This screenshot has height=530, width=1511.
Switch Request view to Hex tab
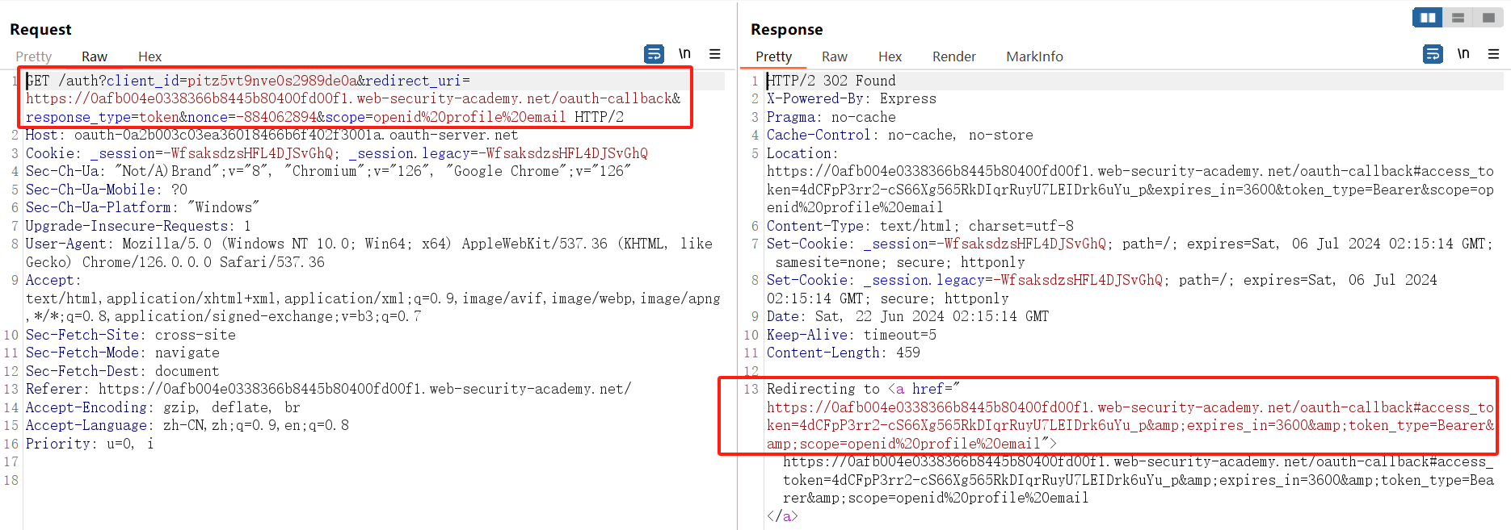(x=150, y=56)
